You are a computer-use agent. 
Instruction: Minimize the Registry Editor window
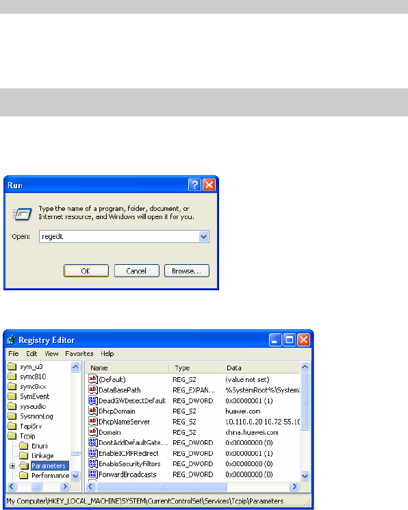[x=275, y=340]
